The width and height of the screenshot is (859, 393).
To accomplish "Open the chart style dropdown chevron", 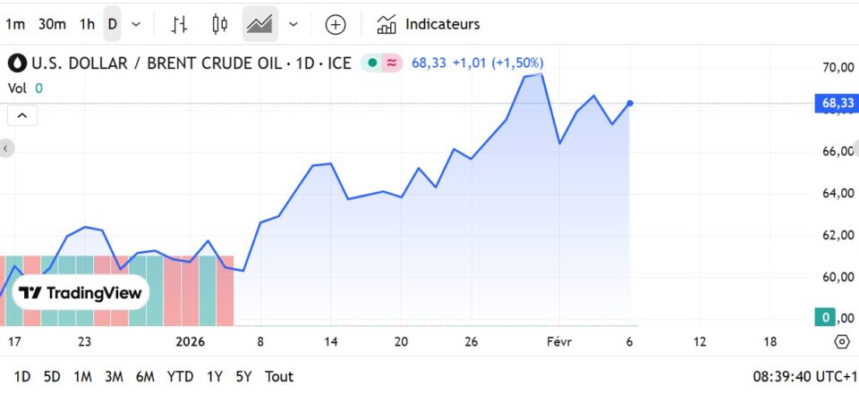I will tap(293, 24).
